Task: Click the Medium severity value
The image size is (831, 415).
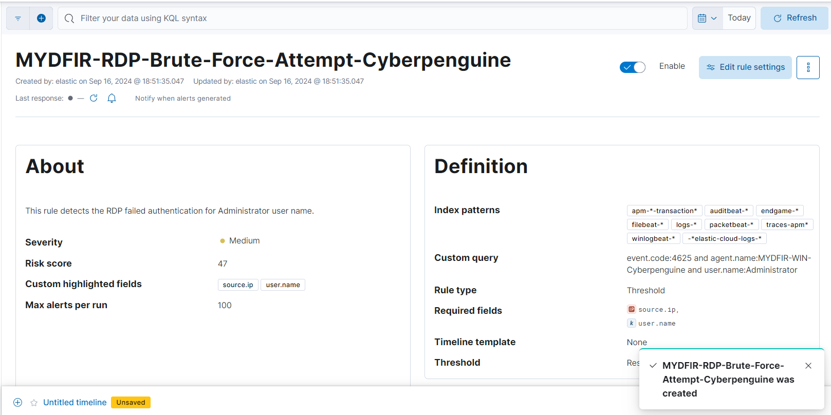Action: pyautogui.click(x=244, y=241)
